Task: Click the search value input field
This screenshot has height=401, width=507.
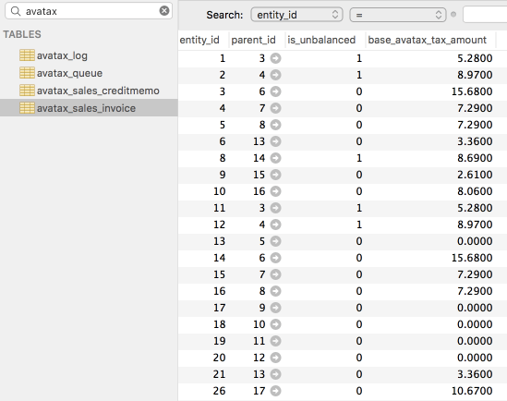Action: coord(485,15)
